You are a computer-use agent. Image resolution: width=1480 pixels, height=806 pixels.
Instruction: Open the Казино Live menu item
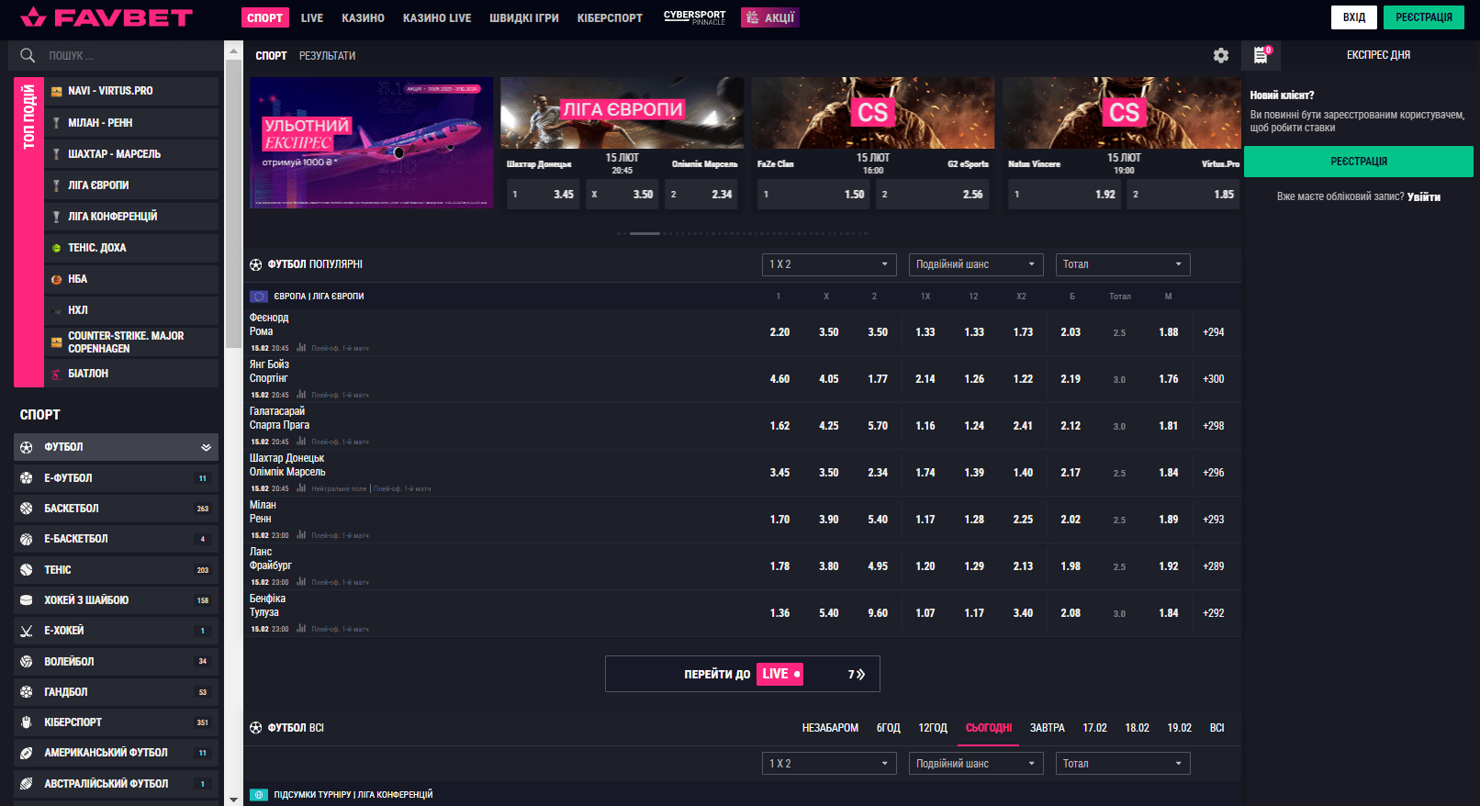pos(437,17)
